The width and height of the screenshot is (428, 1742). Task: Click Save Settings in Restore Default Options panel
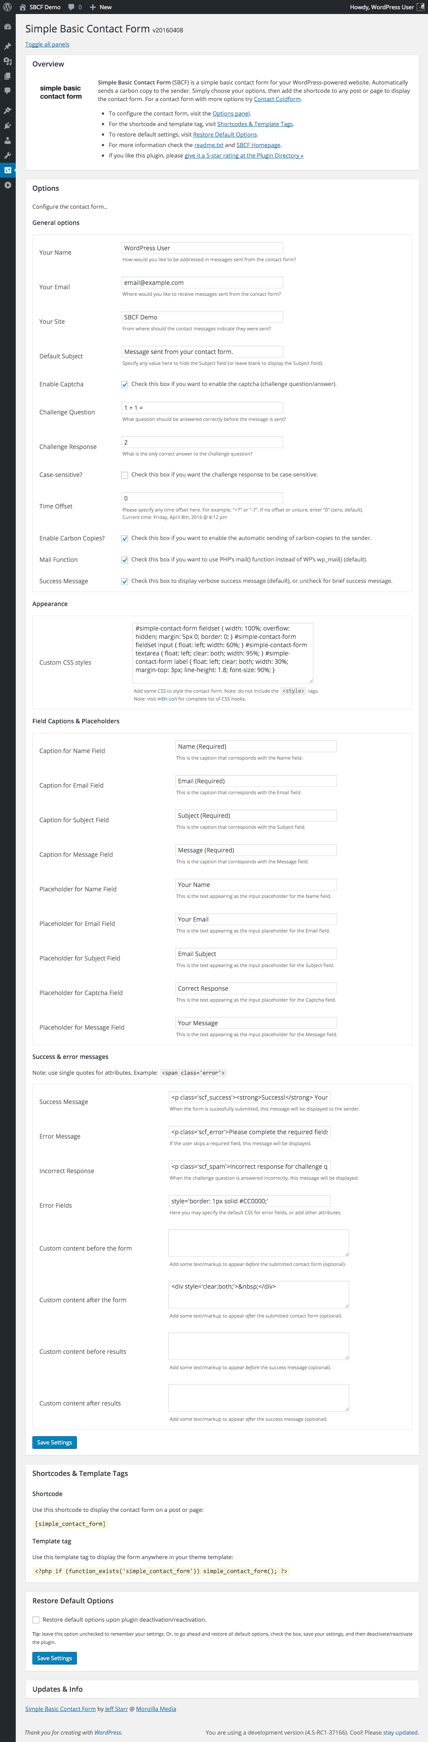coord(55,1658)
